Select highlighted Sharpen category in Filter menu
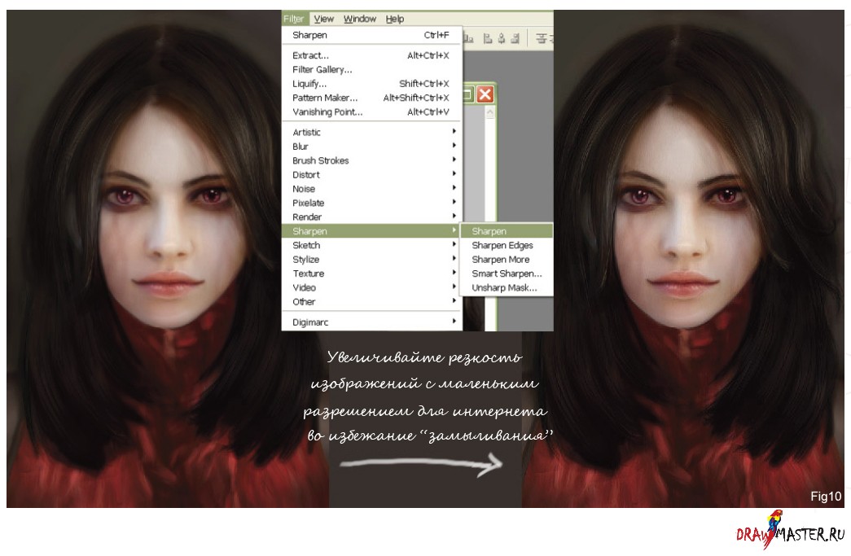The height and width of the screenshot is (556, 851). click(x=372, y=231)
